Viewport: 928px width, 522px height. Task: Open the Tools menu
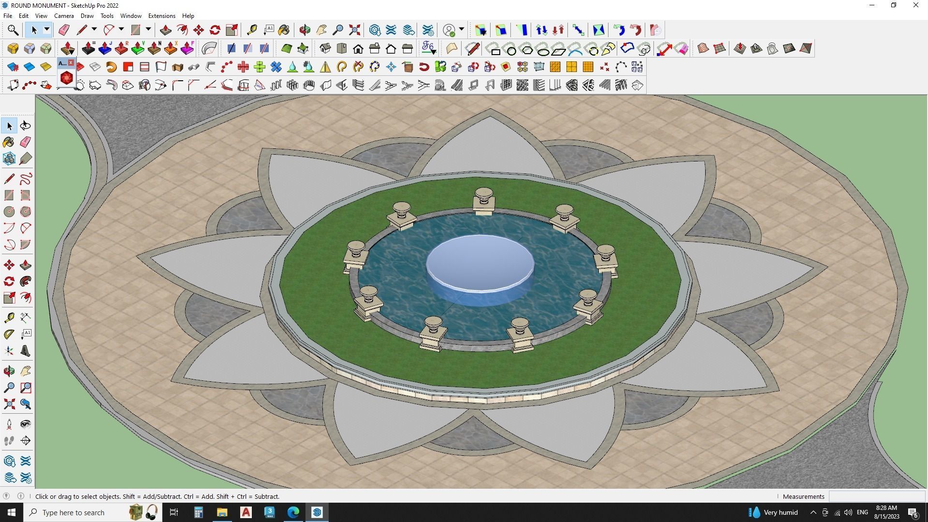point(107,15)
